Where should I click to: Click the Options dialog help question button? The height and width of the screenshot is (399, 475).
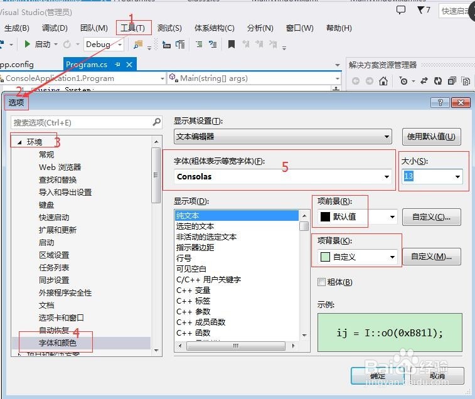click(x=440, y=102)
